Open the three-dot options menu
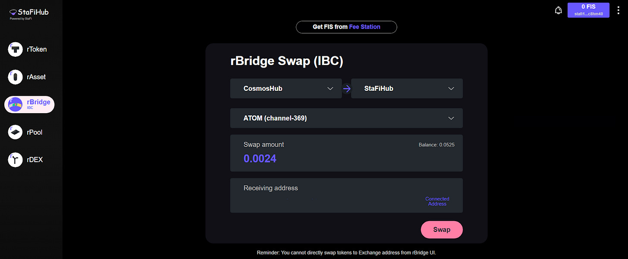Image resolution: width=628 pixels, height=259 pixels. [619, 10]
